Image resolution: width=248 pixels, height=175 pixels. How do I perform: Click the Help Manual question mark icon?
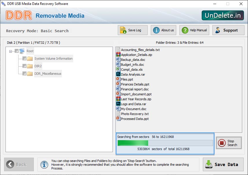tap(185, 30)
